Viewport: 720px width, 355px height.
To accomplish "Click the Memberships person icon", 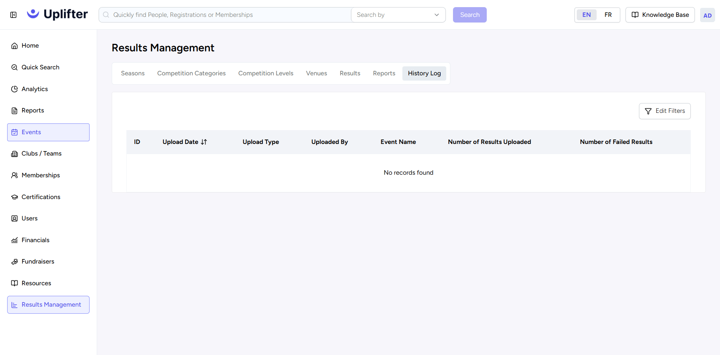I will pyautogui.click(x=15, y=175).
